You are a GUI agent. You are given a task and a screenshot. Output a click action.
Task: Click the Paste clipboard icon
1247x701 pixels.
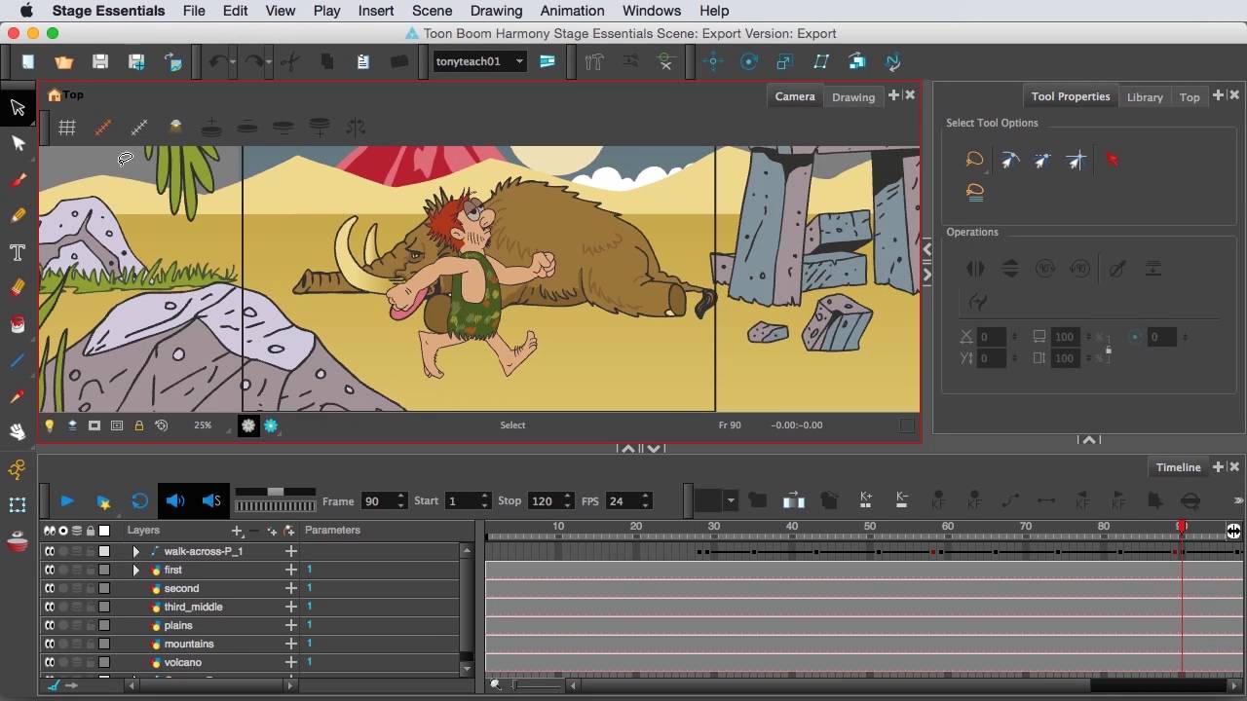point(362,62)
